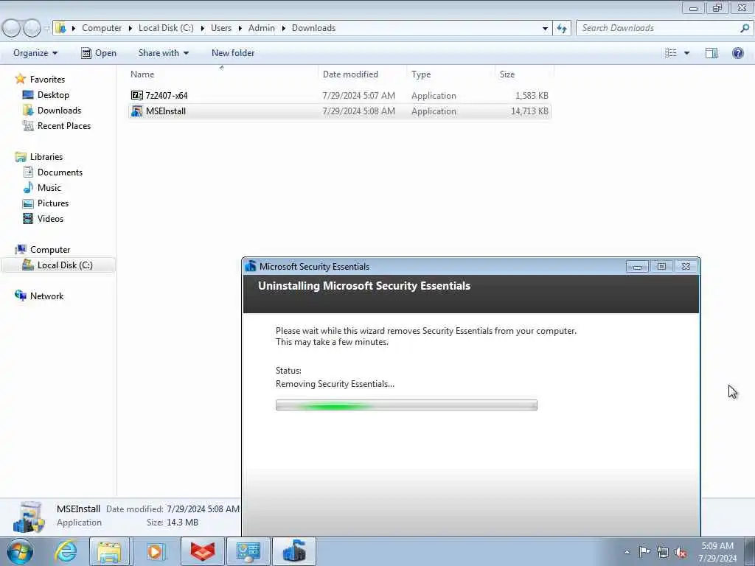Click the taskbar clock showing 5:09 AM
The image size is (755, 566).
tap(717, 551)
